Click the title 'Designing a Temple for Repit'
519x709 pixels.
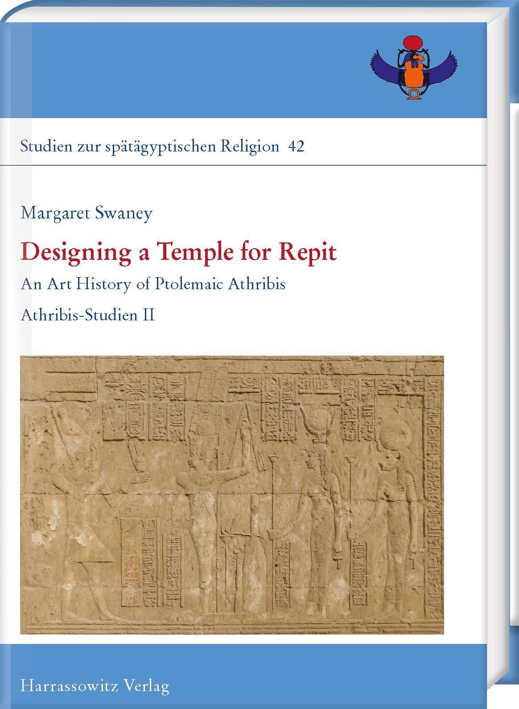point(178,252)
